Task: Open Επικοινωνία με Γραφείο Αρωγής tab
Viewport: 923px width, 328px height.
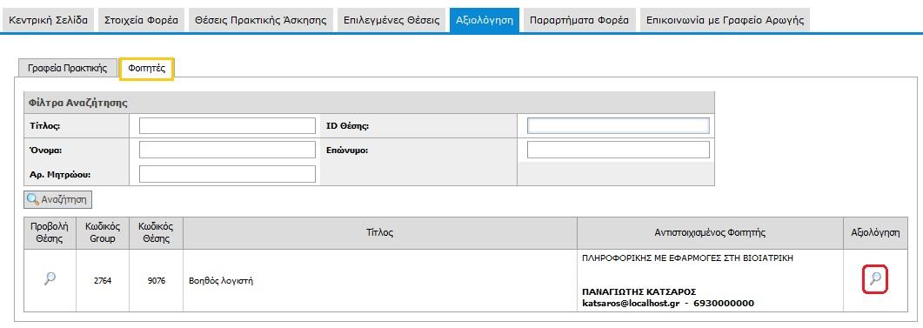Action: click(725, 20)
